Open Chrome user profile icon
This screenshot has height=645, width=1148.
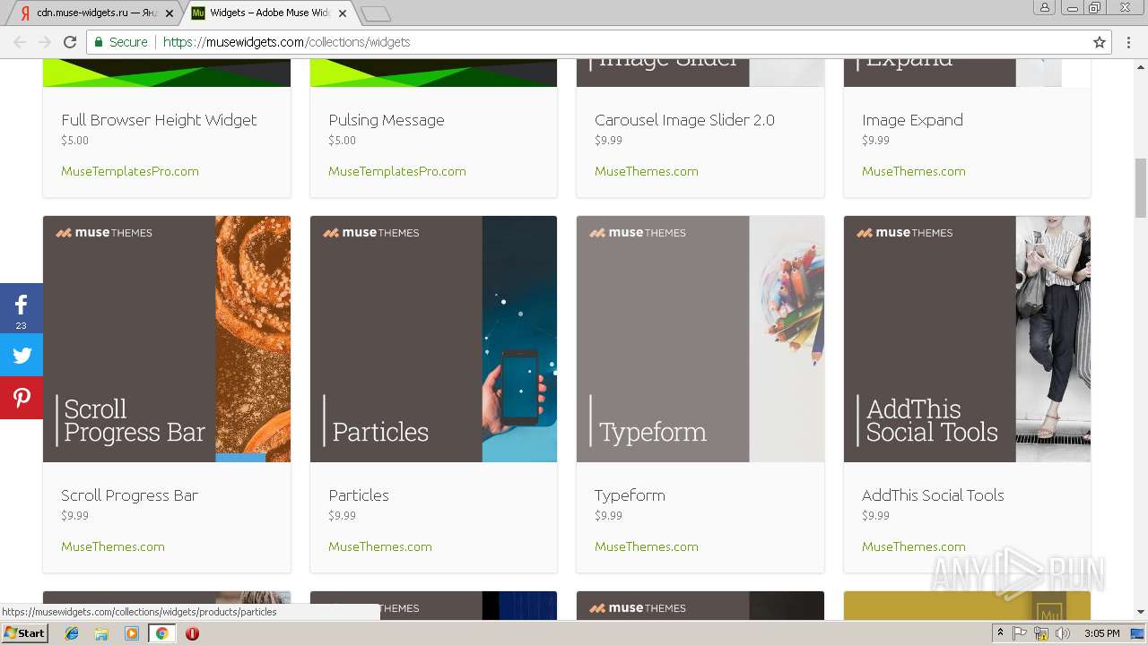(x=1045, y=7)
